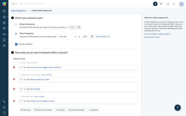This screenshot has width=186, height=116.
Task: Click the Add email button
Action: [26, 110]
